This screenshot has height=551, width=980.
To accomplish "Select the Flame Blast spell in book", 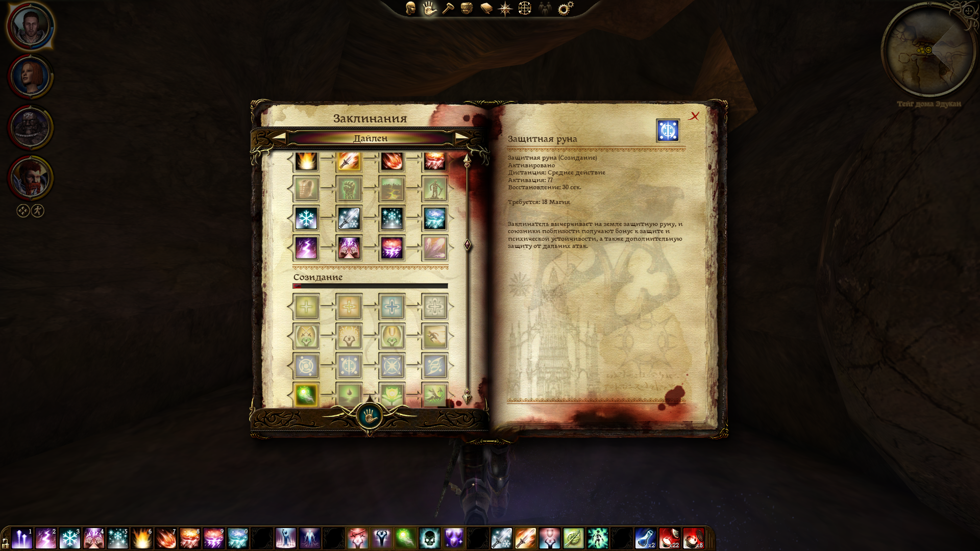I will 306,161.
